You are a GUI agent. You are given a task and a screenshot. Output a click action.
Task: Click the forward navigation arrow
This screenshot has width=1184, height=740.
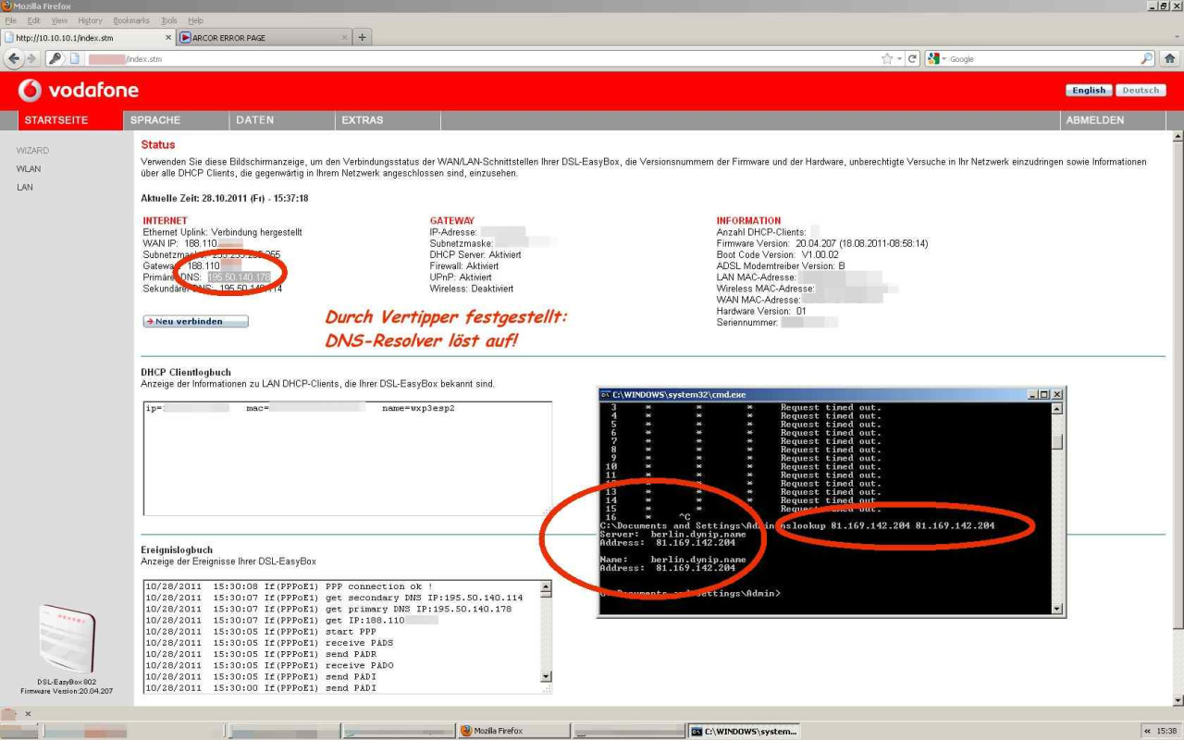click(x=31, y=58)
